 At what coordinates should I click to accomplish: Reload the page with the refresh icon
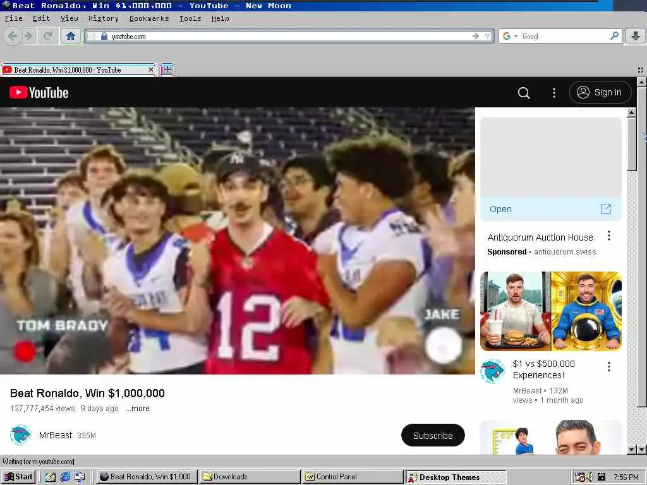click(x=48, y=36)
